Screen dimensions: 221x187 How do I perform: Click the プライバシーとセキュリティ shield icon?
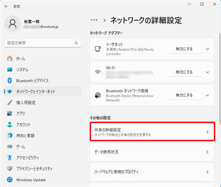(x=10, y=168)
